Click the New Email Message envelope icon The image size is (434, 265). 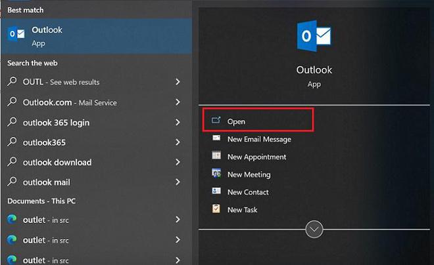pyautogui.click(x=216, y=138)
